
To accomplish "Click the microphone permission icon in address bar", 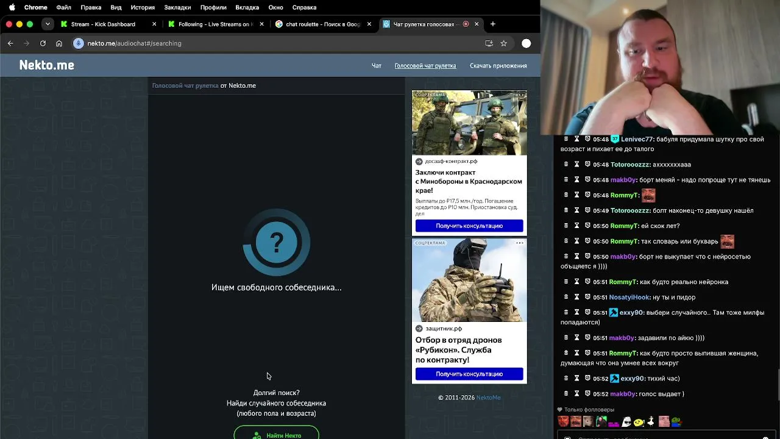I will 78,43.
